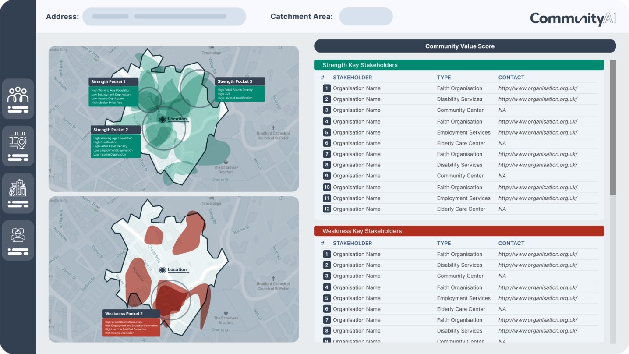Expand the Community Value Score header
Screen dimensions: 629x354
click(x=459, y=46)
